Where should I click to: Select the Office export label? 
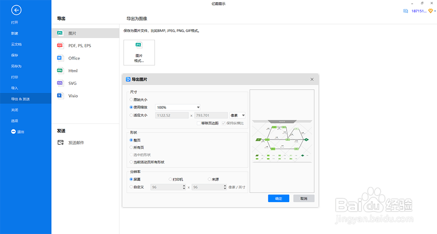(x=74, y=58)
